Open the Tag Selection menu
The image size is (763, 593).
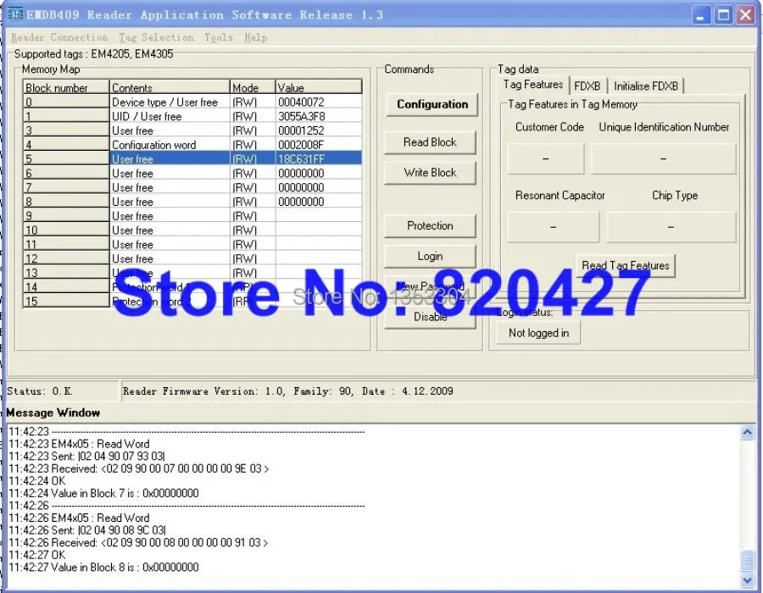(x=156, y=36)
